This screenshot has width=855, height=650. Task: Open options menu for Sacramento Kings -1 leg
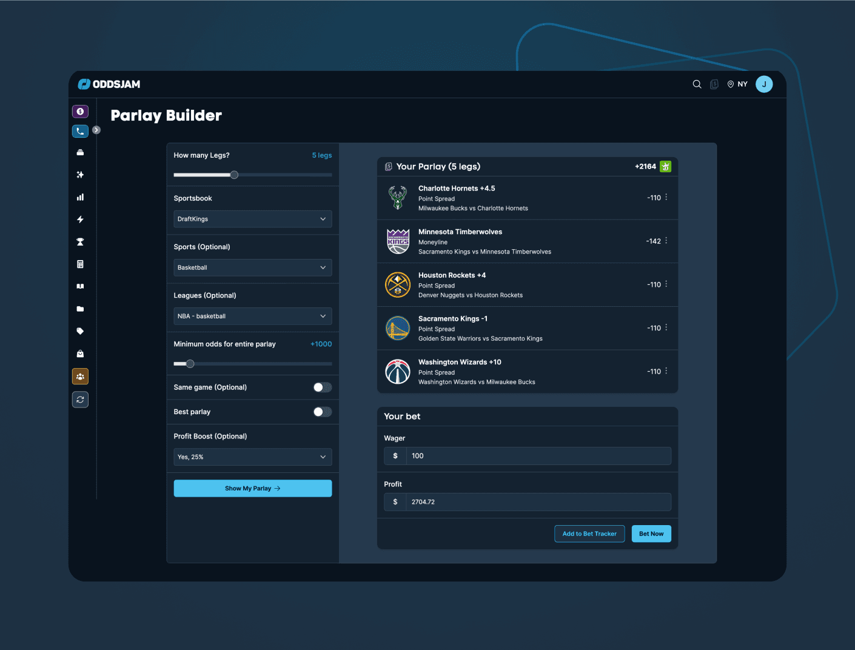666,327
